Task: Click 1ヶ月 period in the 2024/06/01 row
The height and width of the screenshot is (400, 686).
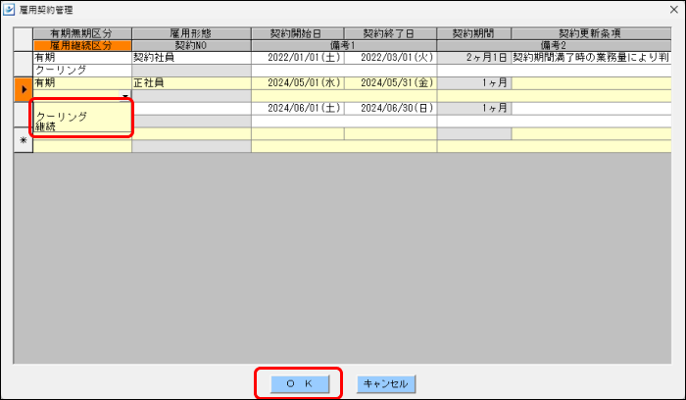Action: pos(473,108)
